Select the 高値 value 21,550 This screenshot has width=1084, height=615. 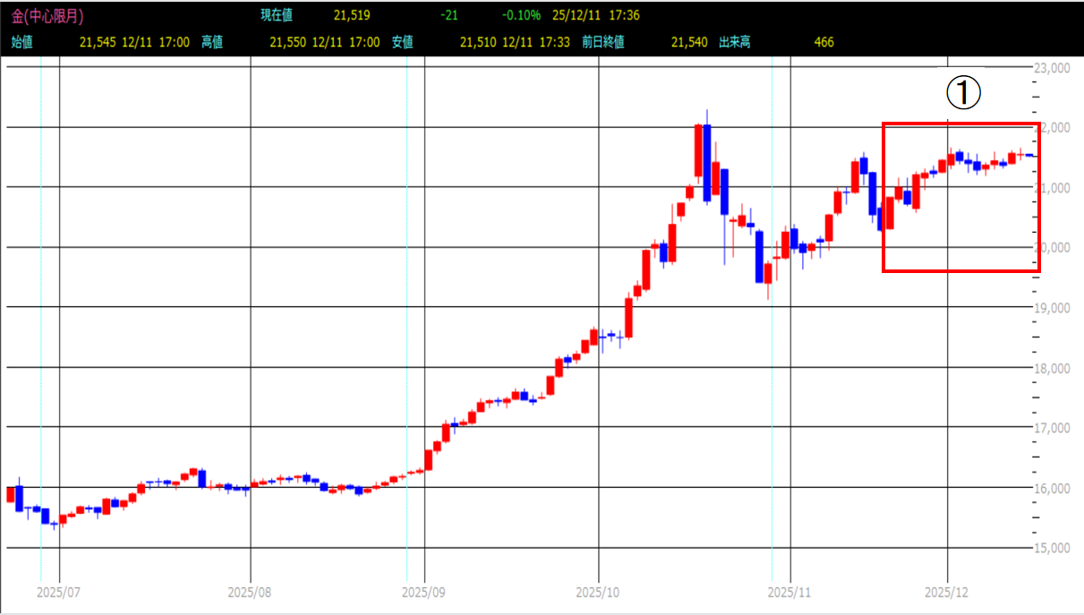[288, 42]
